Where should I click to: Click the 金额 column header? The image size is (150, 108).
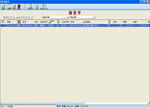pos(140,22)
